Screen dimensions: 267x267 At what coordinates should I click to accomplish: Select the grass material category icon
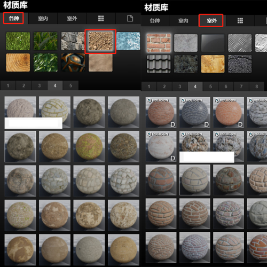click(x=18, y=41)
